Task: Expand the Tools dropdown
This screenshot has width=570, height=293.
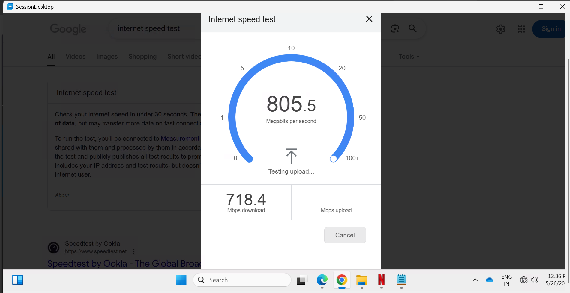Action: (x=408, y=57)
